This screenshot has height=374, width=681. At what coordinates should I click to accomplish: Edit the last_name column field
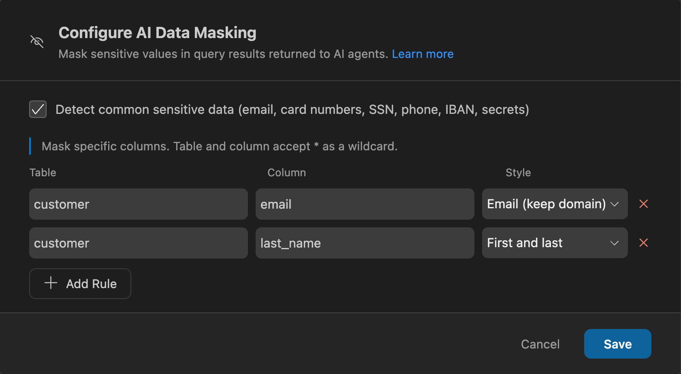point(365,243)
